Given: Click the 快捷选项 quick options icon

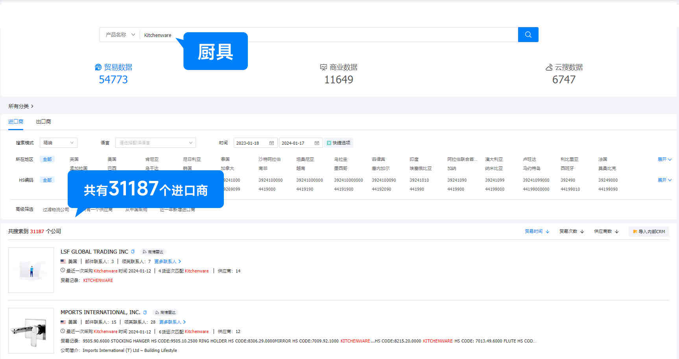Looking at the screenshot, I should point(329,143).
